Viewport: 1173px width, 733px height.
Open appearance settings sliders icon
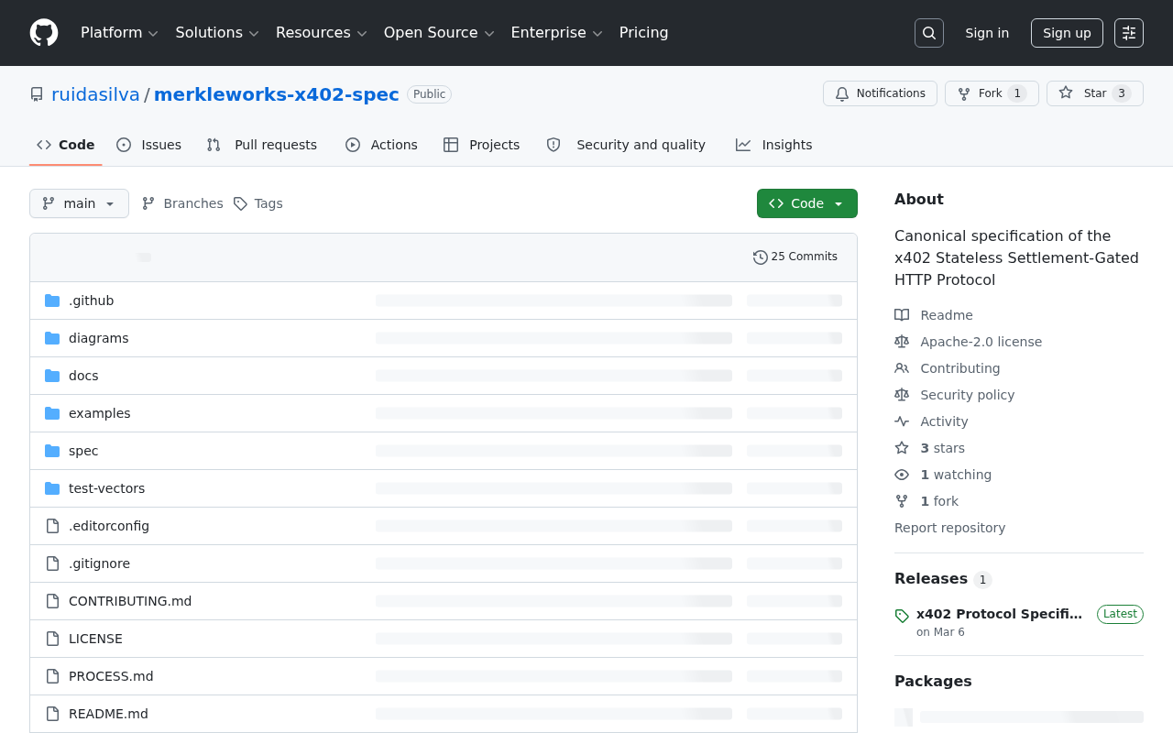coord(1129,33)
